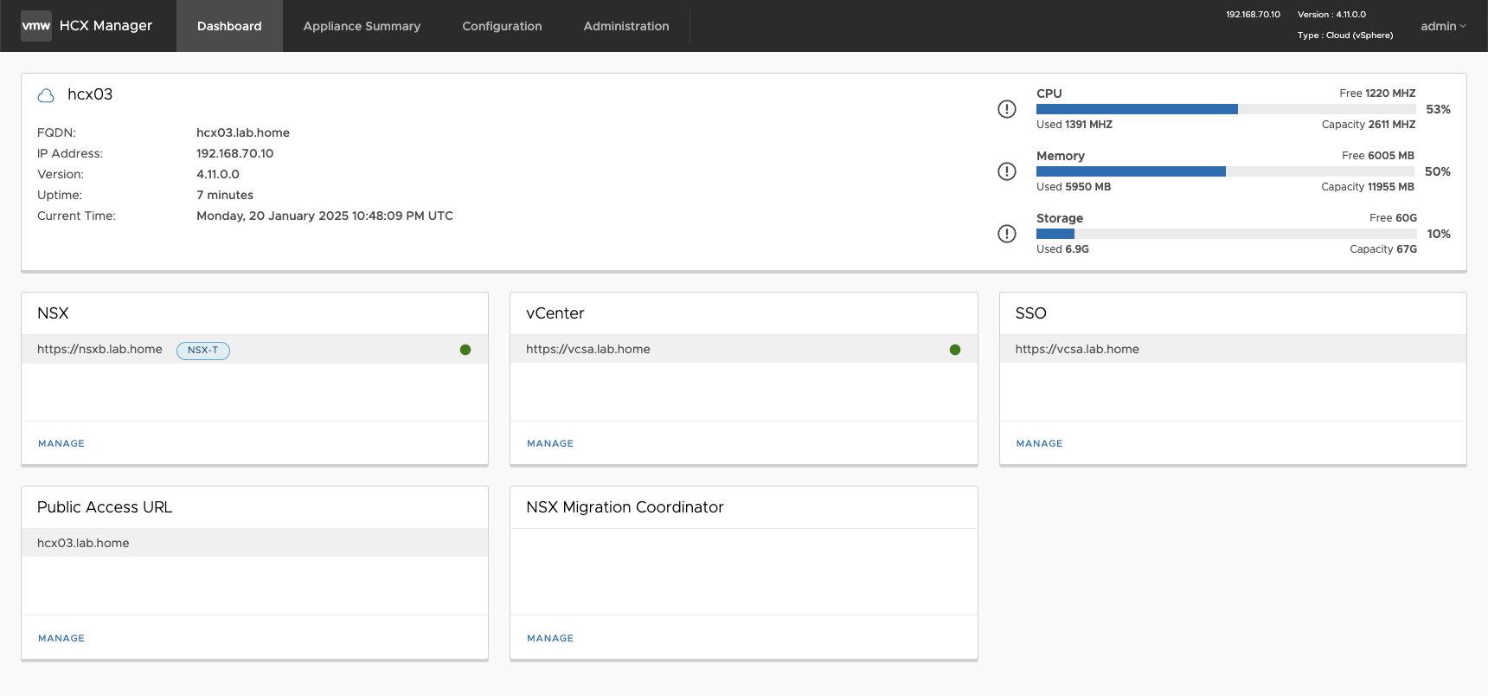Go to the Administration tab

(x=626, y=26)
